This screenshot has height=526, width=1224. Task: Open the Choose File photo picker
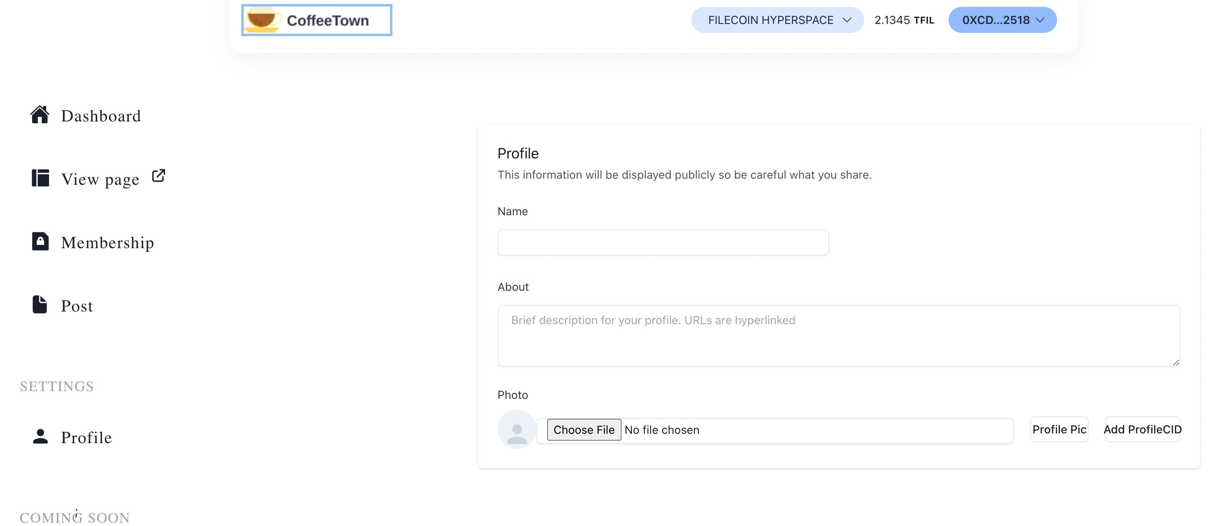pos(583,429)
